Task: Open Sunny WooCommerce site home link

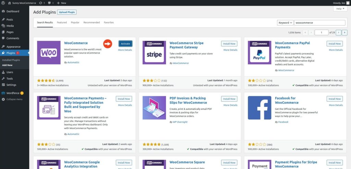Action: (22, 3)
